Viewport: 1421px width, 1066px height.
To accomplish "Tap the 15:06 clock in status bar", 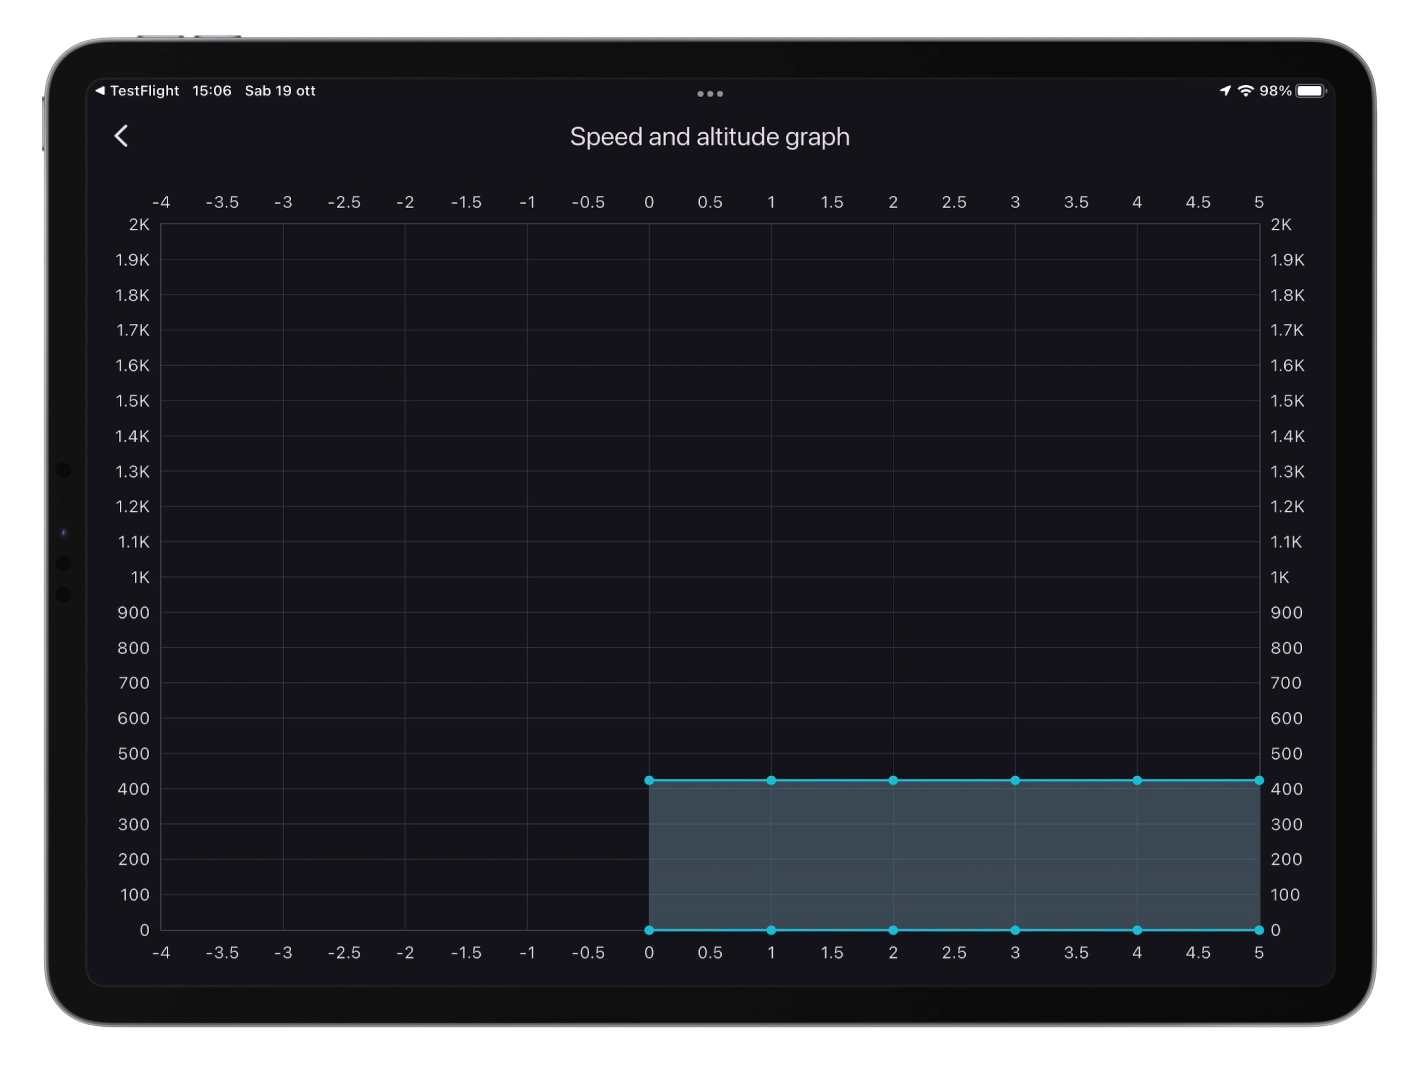I will point(212,90).
